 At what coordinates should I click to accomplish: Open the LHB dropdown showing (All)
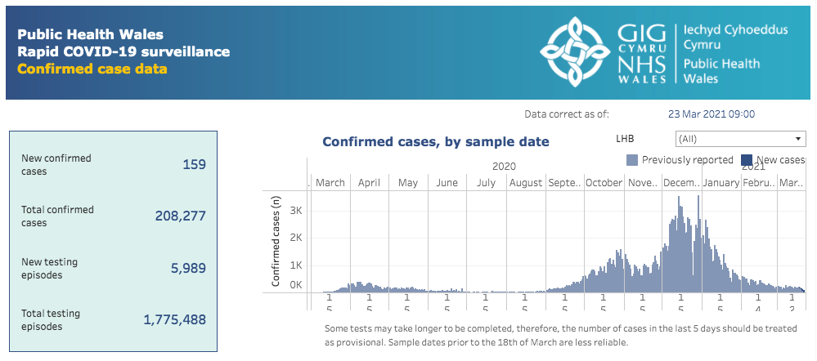coord(740,139)
